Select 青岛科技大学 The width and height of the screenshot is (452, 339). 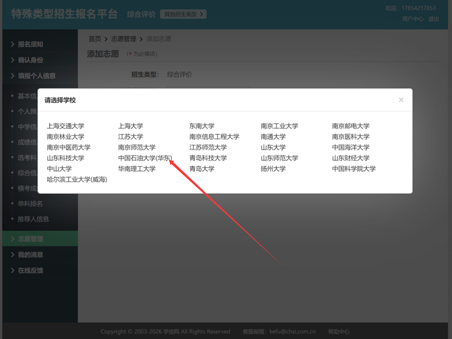pos(208,158)
